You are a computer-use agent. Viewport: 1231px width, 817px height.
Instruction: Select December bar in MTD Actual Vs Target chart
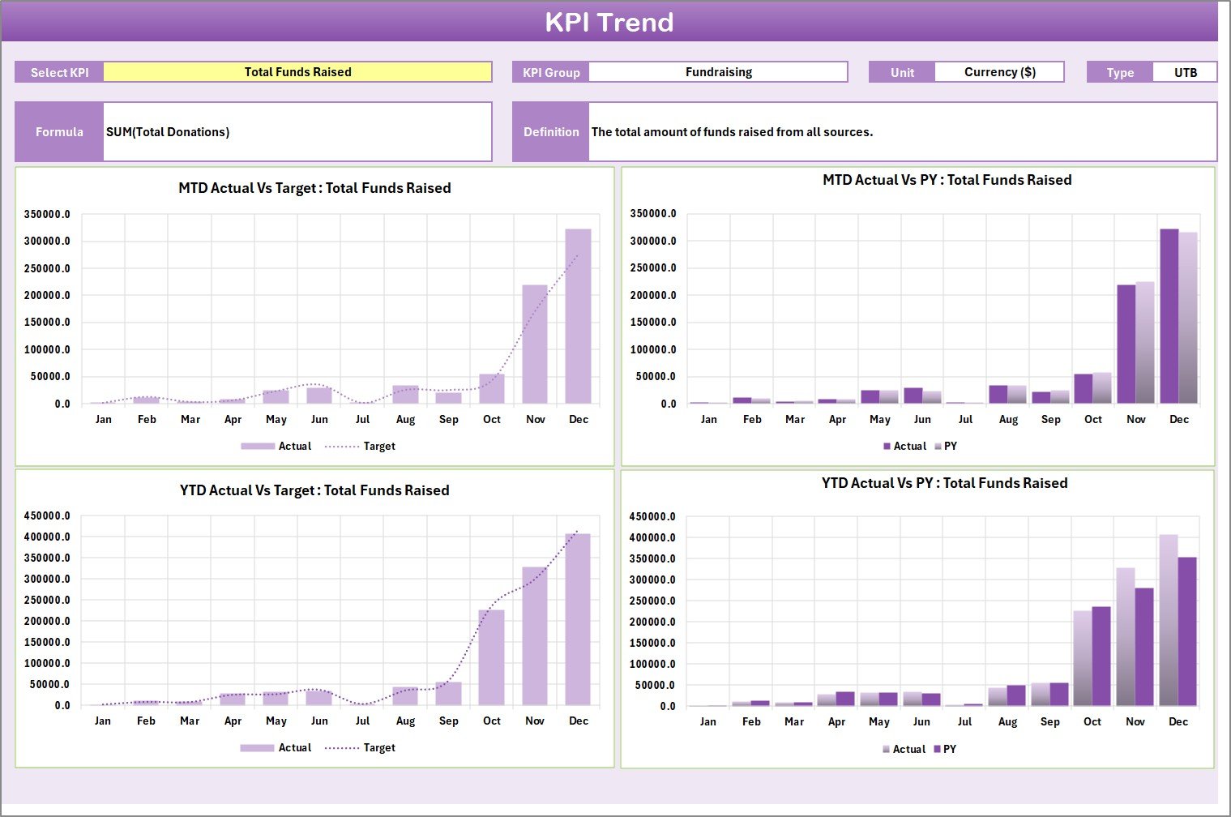[578, 316]
